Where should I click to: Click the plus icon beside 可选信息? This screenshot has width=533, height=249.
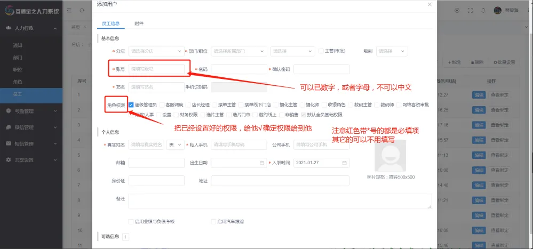[125, 236]
